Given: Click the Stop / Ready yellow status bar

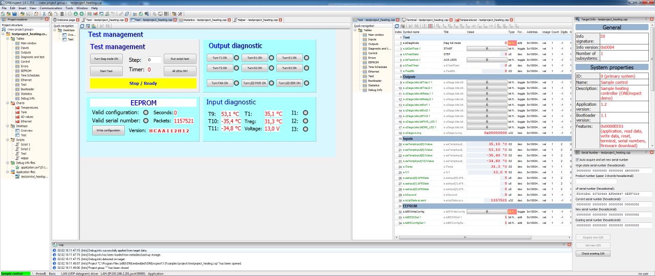Looking at the screenshot, I should [143, 83].
